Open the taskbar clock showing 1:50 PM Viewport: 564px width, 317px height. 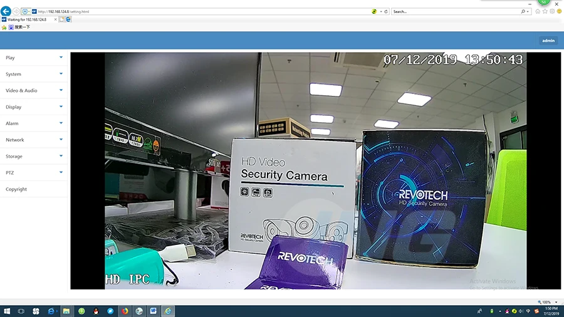[551, 311]
